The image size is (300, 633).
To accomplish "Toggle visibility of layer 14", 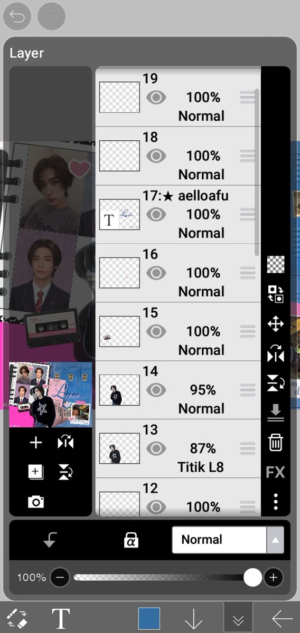I will click(x=156, y=390).
